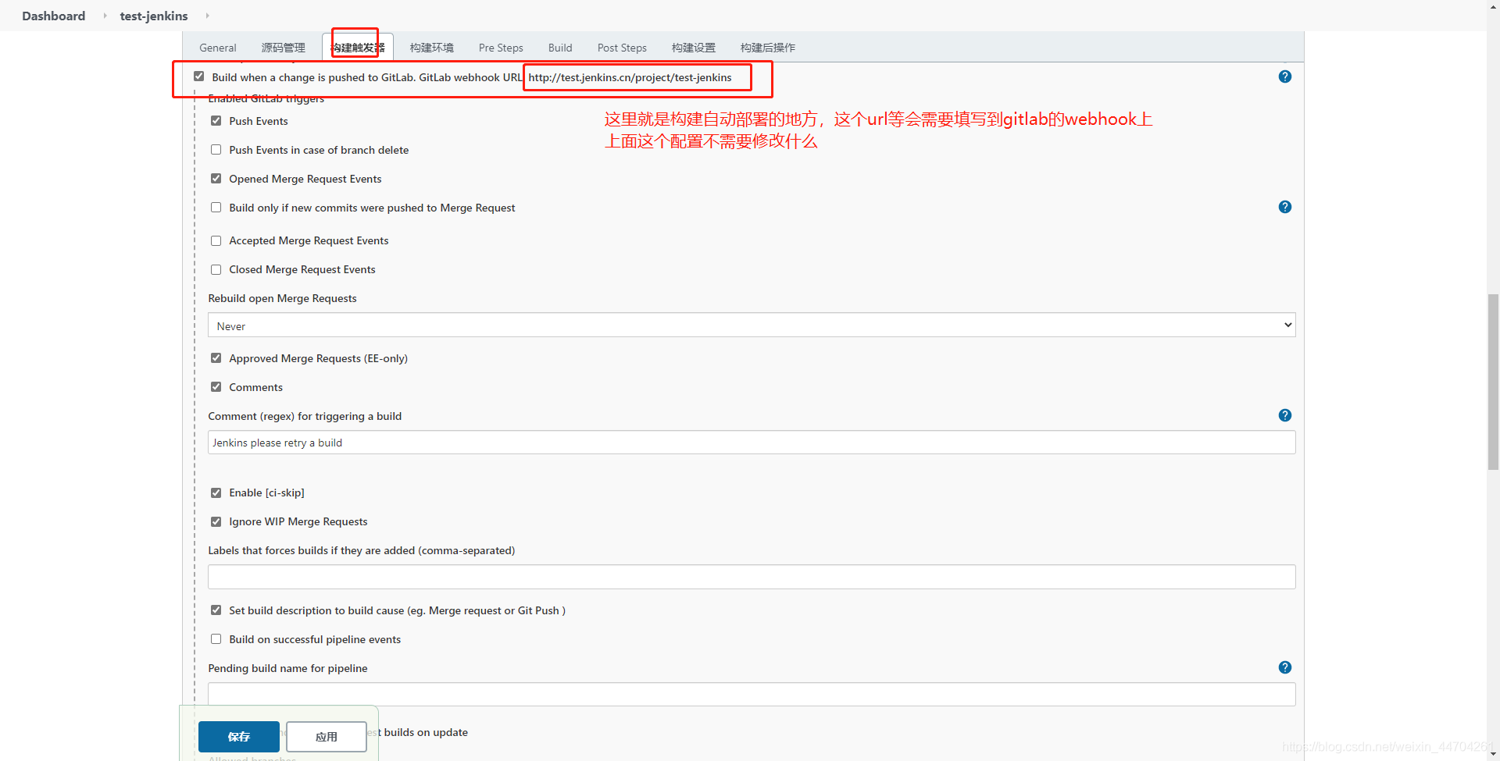The image size is (1500, 761).
Task: Toggle Opened Merge Request Events
Action: tap(216, 179)
